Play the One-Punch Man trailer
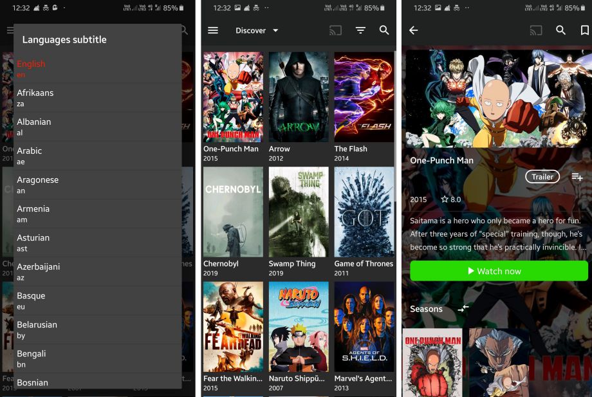Screen dimensions: 592x397 (542, 176)
